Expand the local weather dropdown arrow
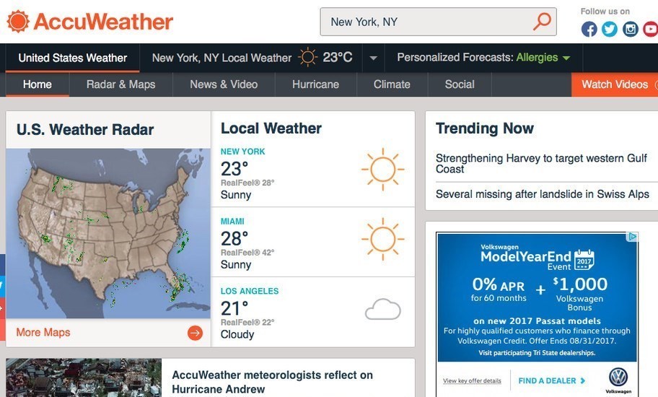Viewport: 658px width, 397px height. coord(373,58)
